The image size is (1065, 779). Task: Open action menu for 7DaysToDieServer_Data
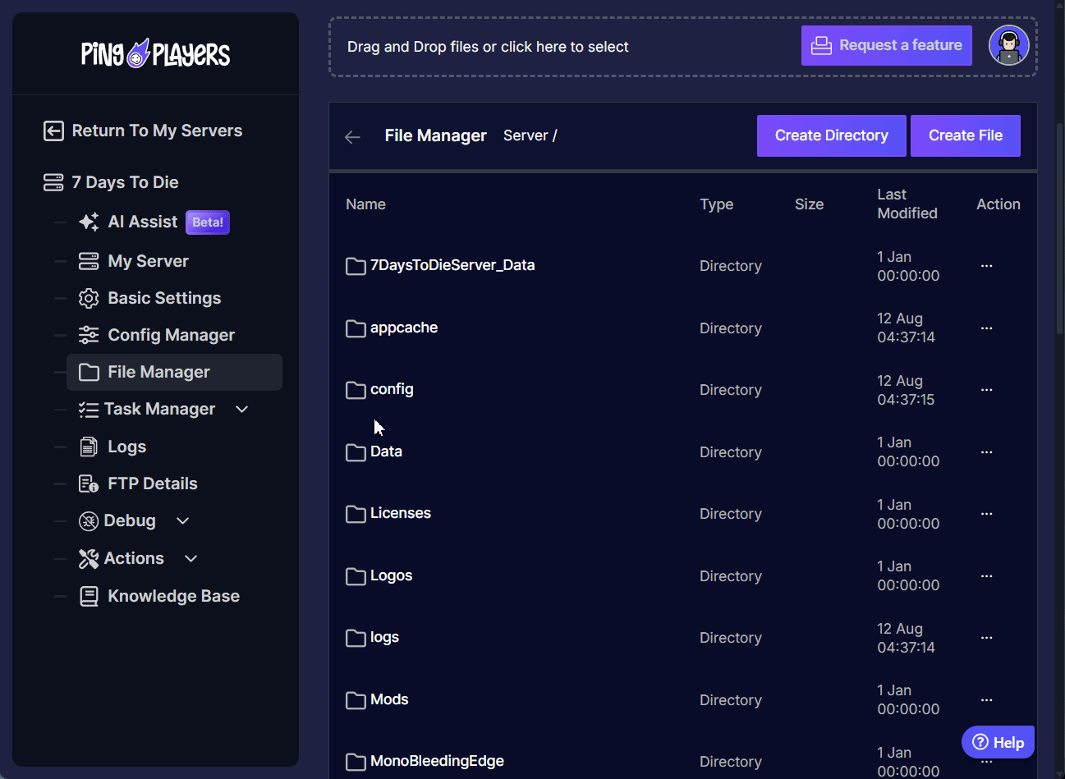point(987,266)
